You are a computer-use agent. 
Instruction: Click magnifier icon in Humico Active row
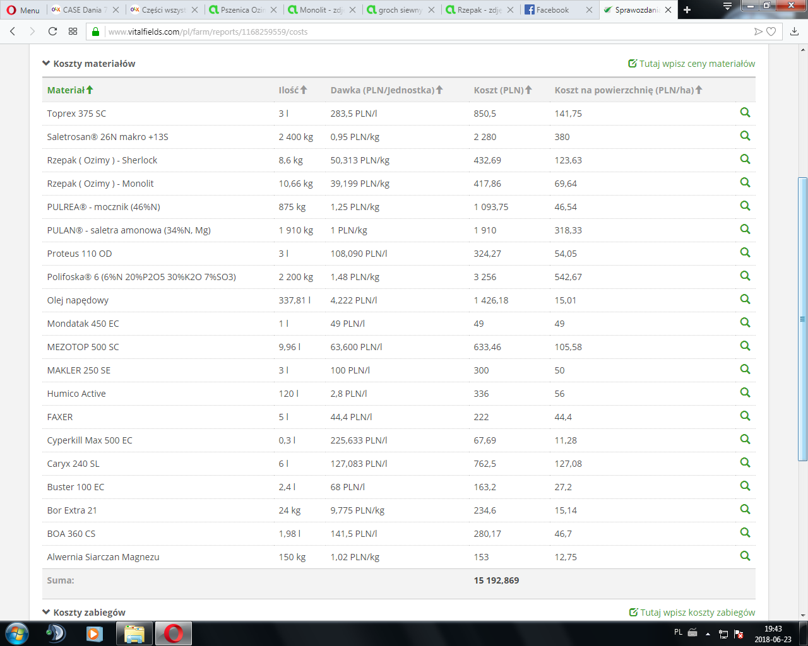point(745,393)
